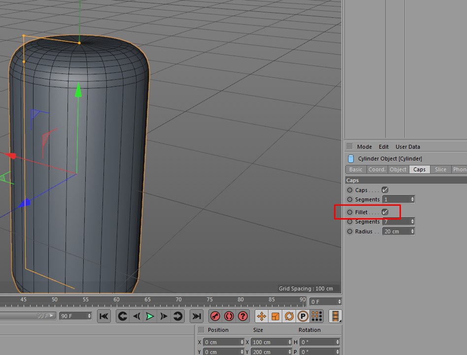467x355 pixels.
Task: Click the animation circle beside Radius
Action: tap(350, 231)
